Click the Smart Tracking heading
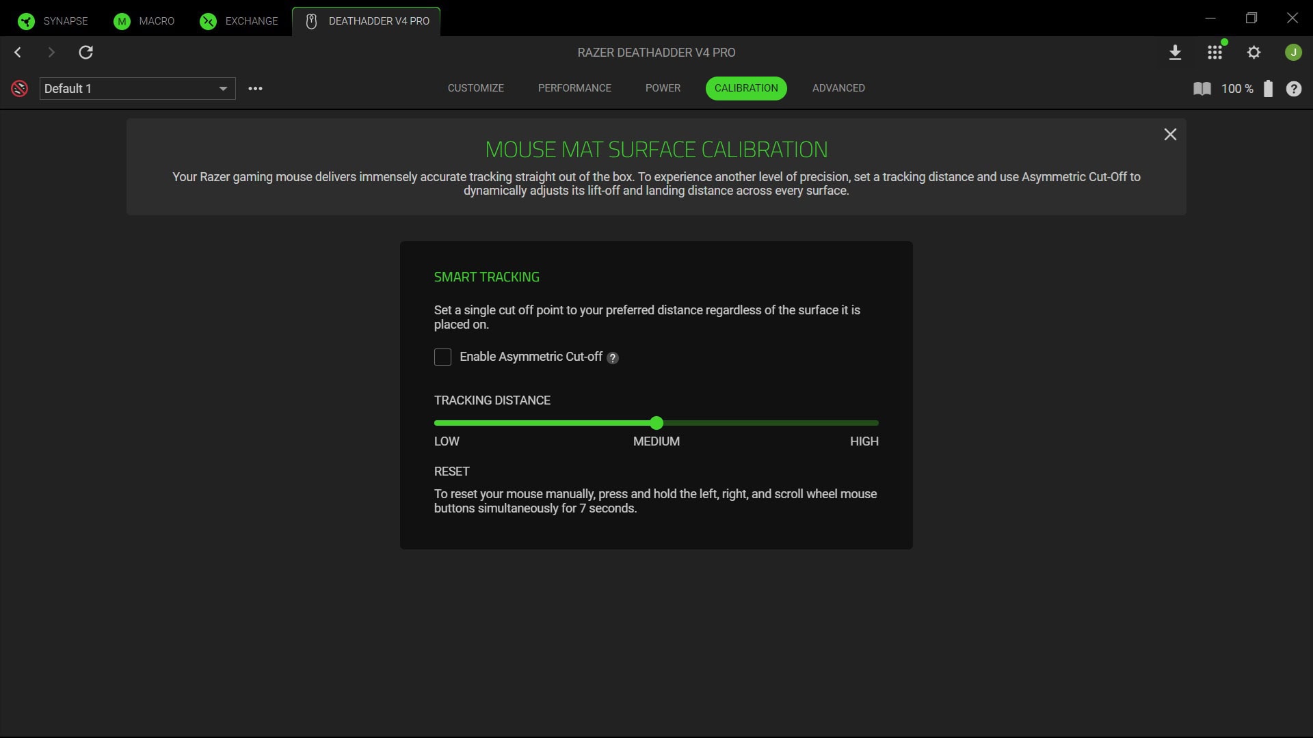The height and width of the screenshot is (738, 1313). pos(487,277)
